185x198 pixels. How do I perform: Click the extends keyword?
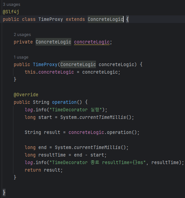coord(75,19)
